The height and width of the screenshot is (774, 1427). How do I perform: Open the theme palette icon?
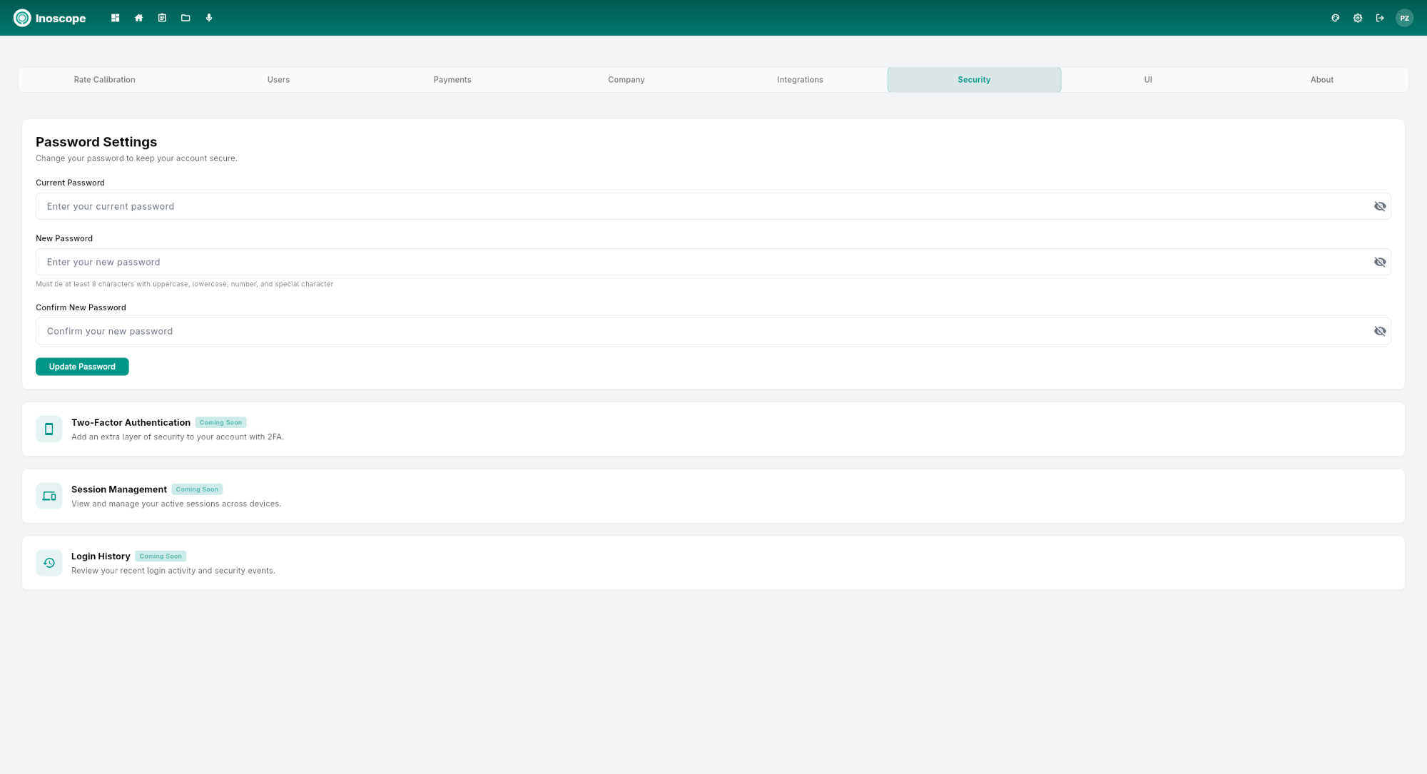[x=1336, y=18]
